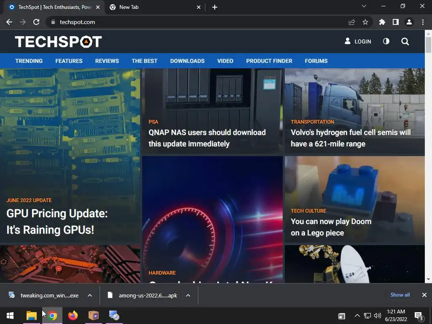
Task: Expand options for tweaking.com download
Action: [x=90, y=295]
